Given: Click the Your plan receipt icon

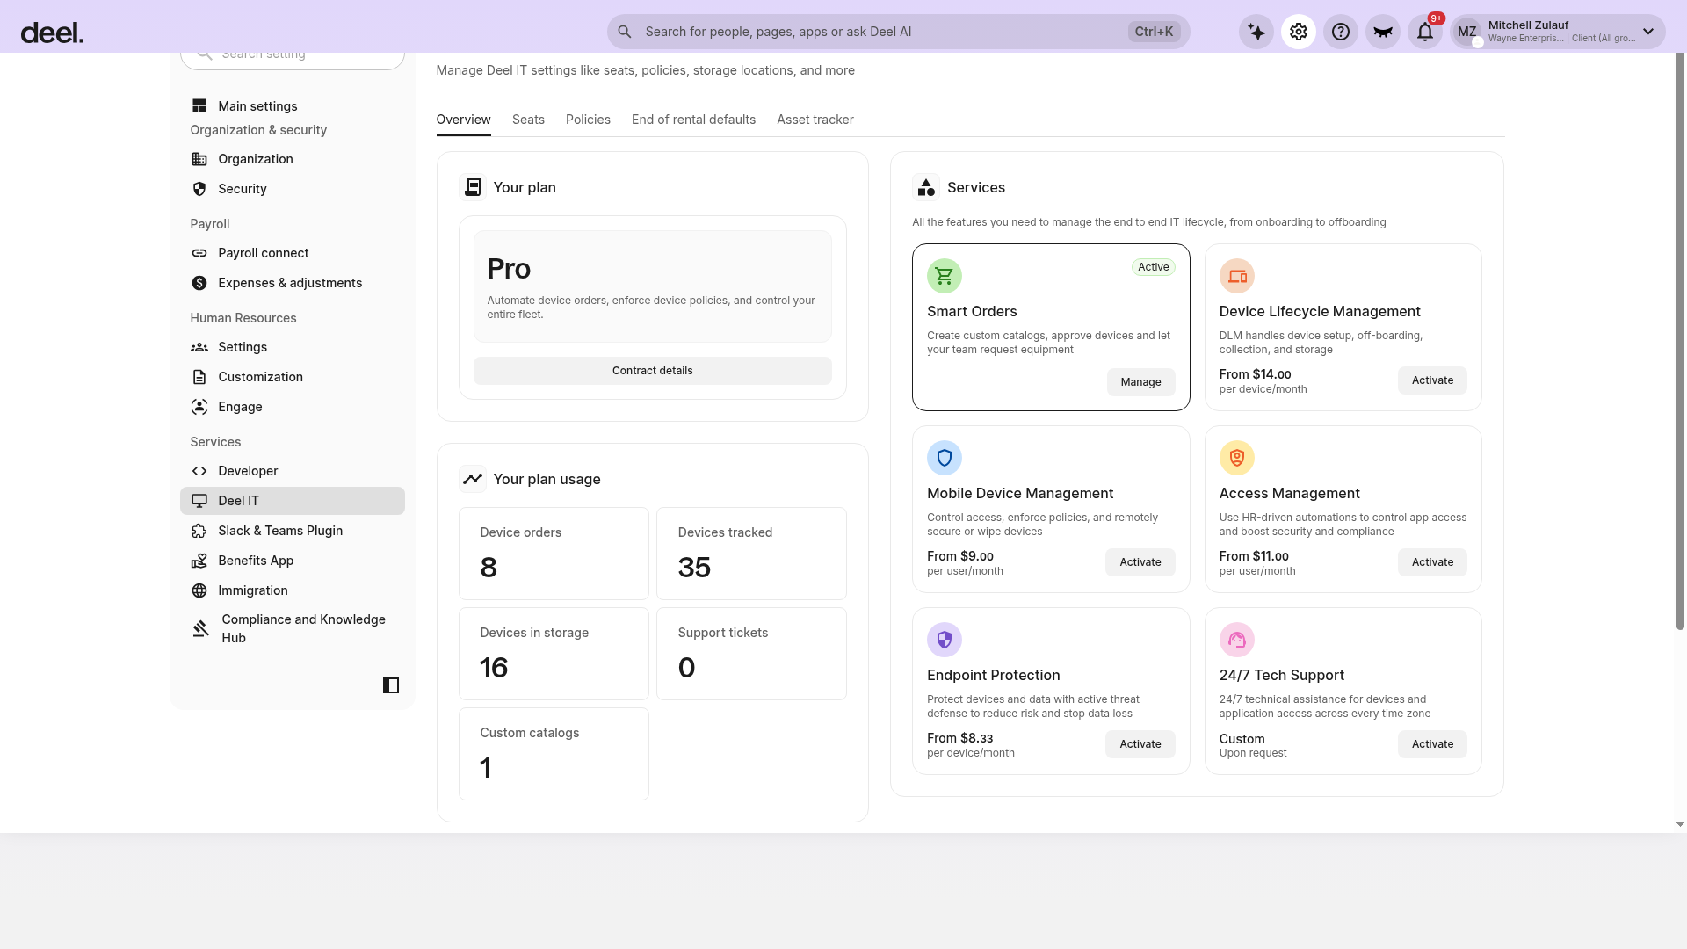Looking at the screenshot, I should 473,187.
